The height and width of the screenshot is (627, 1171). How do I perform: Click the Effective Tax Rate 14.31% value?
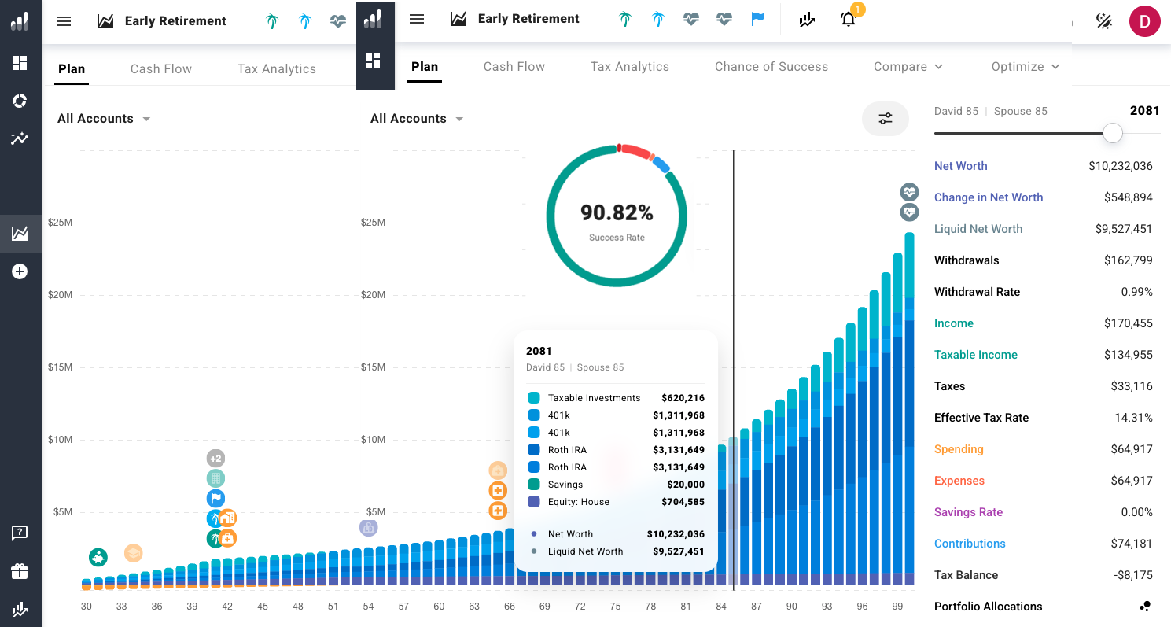click(1134, 418)
